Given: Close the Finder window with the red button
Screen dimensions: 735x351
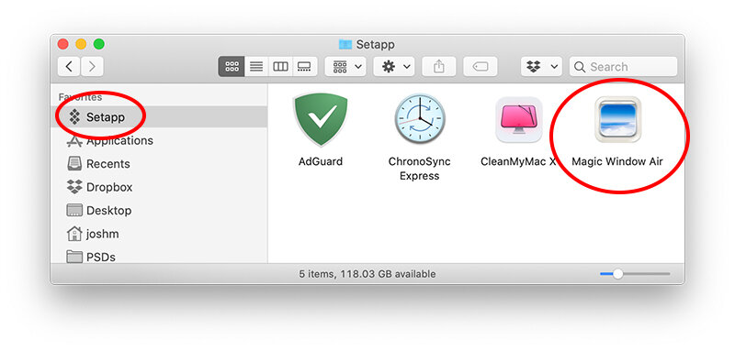Looking at the screenshot, I should tap(62, 44).
